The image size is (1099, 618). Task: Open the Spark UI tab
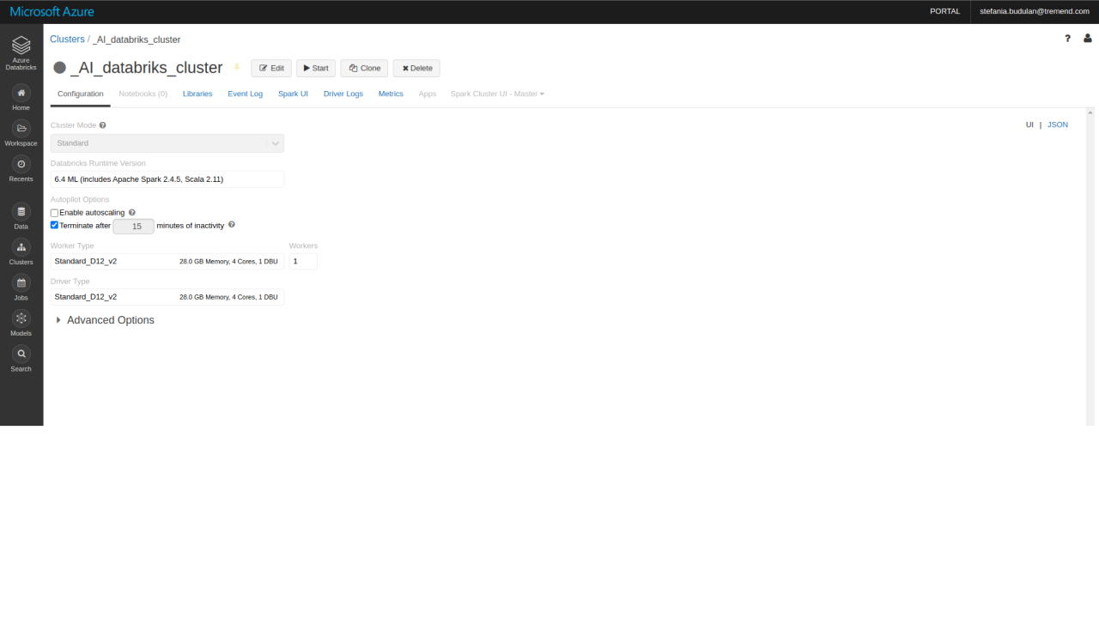coord(293,94)
